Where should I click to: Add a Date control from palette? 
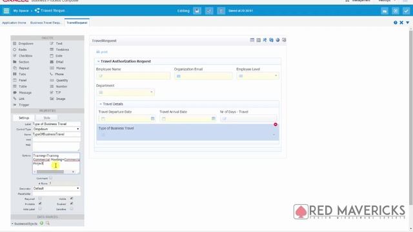click(x=56, y=56)
